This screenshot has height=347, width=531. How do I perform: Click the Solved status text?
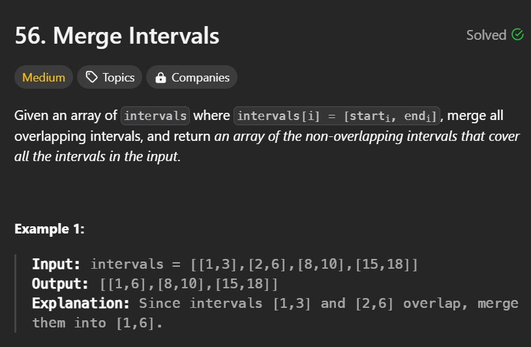tap(486, 35)
